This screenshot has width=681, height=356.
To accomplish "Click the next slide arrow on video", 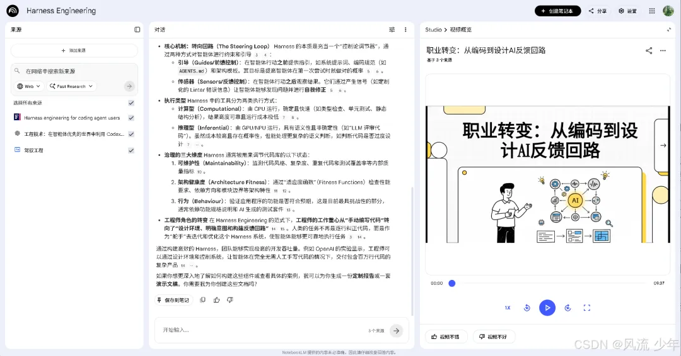I will pyautogui.click(x=663, y=145).
